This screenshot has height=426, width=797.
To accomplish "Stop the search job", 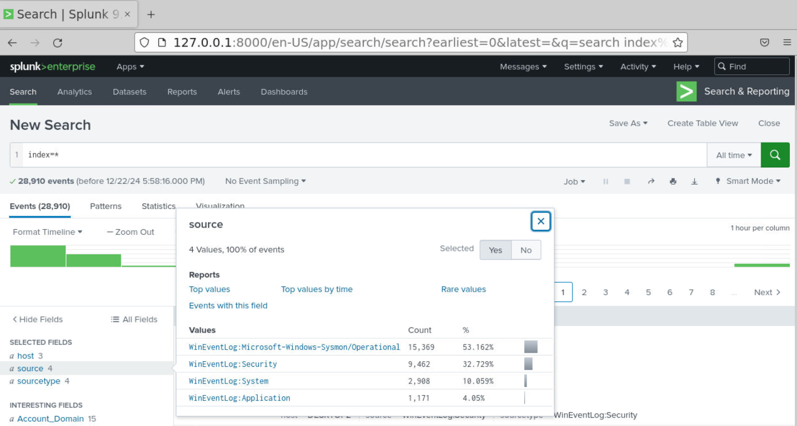I will (627, 181).
